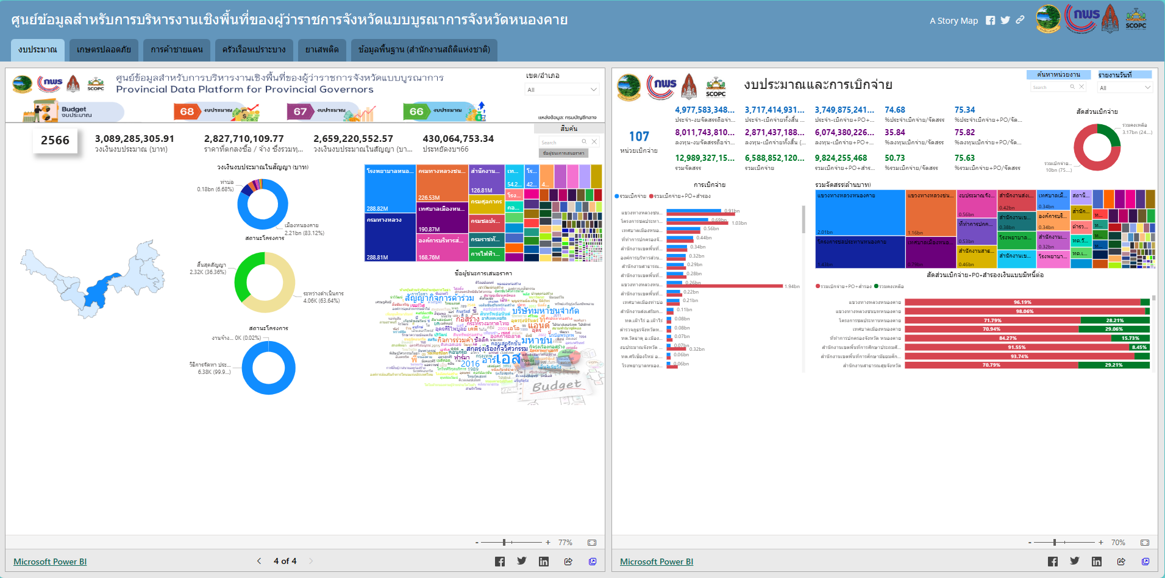1165x578 pixels.
Task: Share left report on Twitter
Action: coord(522,562)
